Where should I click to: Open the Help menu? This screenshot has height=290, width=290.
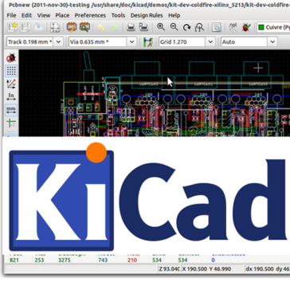point(174,15)
